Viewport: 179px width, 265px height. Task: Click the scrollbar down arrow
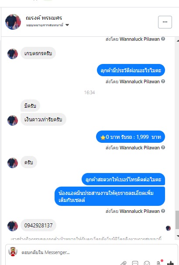click(178, 236)
